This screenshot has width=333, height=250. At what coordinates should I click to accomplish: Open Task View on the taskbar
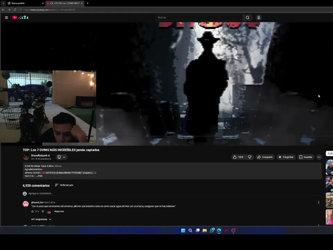(198, 231)
